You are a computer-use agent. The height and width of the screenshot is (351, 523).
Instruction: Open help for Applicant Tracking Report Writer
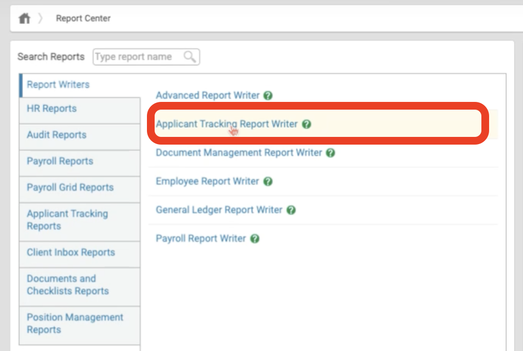coord(306,124)
